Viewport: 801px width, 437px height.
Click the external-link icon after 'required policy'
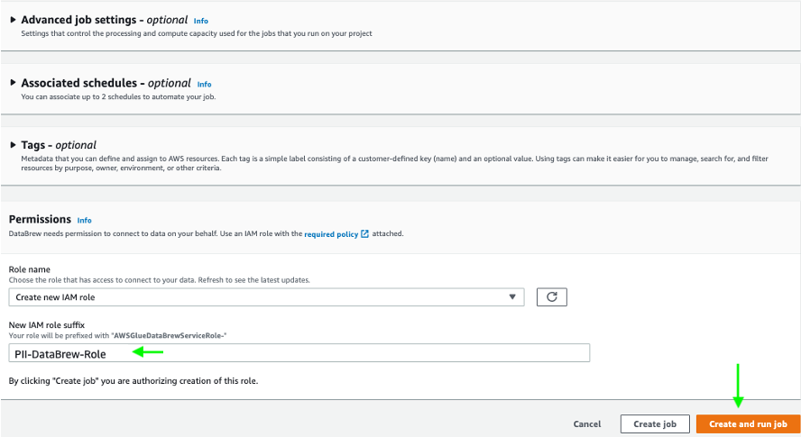point(364,234)
